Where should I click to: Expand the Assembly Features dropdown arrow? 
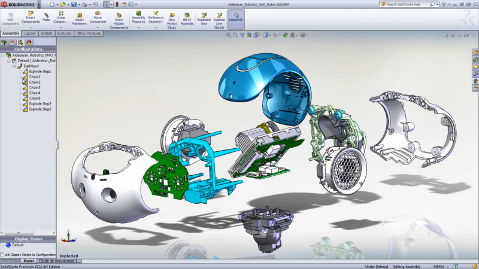coord(138,27)
